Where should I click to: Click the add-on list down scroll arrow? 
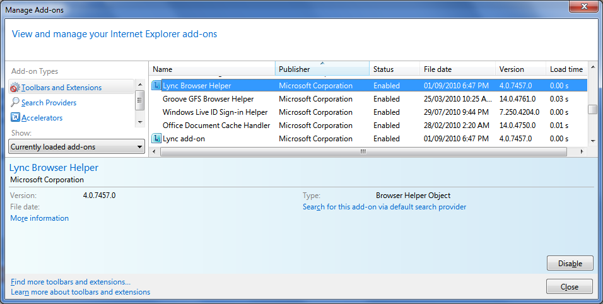pyautogui.click(x=592, y=141)
